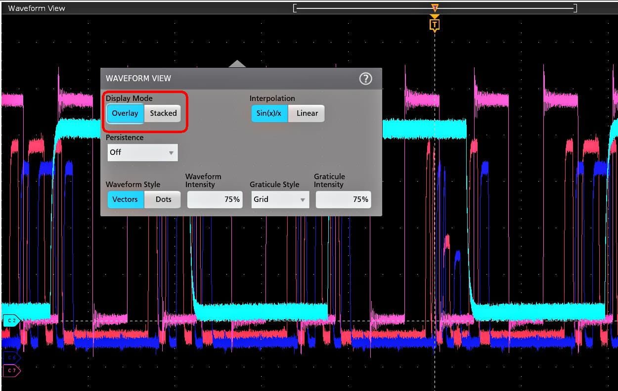Viewport: 618px width, 391px height.
Task: Select the C7 channel handle badge
Action: (x=11, y=370)
